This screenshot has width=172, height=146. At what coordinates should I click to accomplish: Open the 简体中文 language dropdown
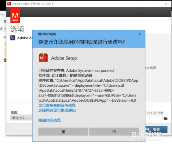point(21,118)
